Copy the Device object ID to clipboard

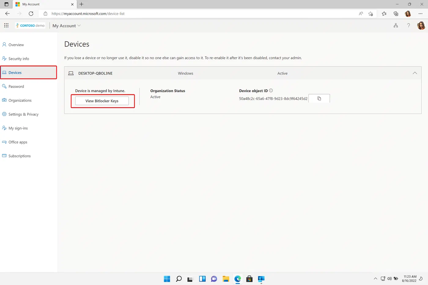[319, 98]
